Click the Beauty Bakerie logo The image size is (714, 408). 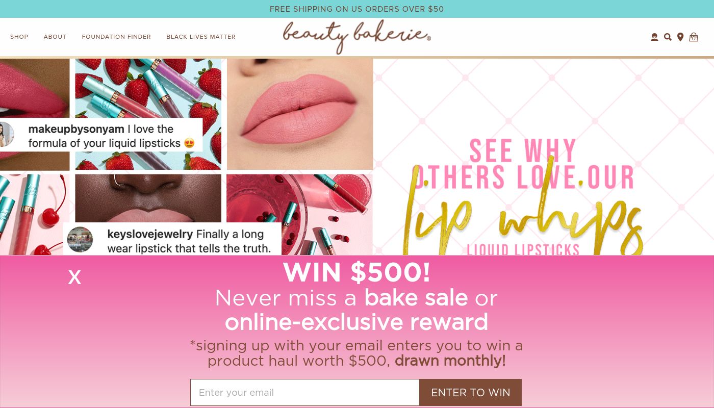tap(357, 37)
